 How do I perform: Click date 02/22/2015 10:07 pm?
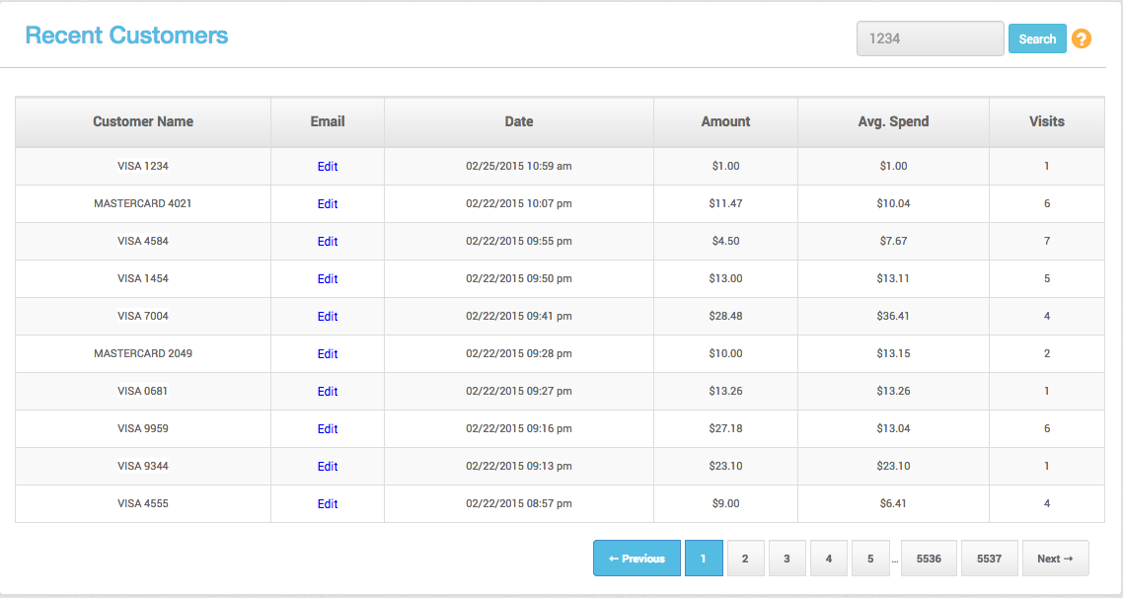click(x=518, y=203)
